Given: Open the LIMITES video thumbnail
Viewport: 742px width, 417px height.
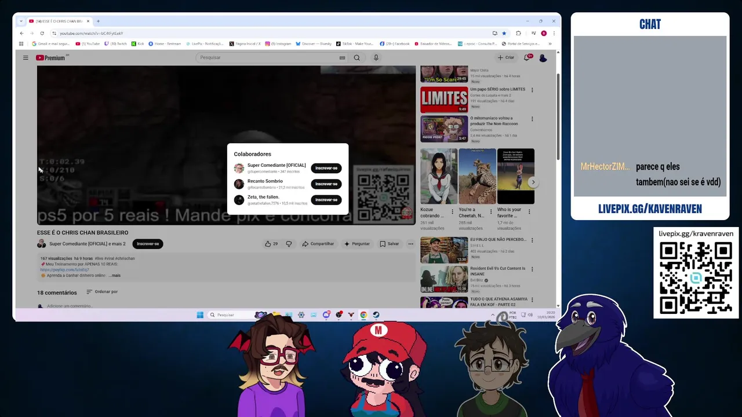Looking at the screenshot, I should (444, 100).
